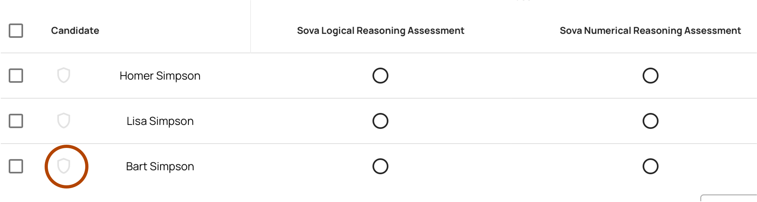The image size is (757, 202).
Task: Click the shield icon beside Homer Simpson
Action: click(x=64, y=75)
